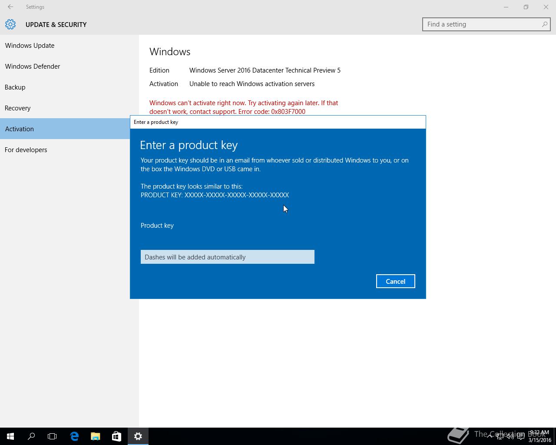Open Windows Defender section
The width and height of the screenshot is (556, 445).
click(69, 66)
